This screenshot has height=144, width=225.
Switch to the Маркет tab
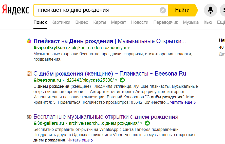coord(119,22)
